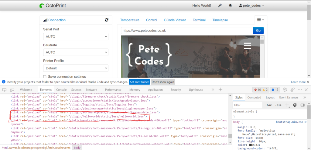
Task: Open the Computed styles tab
Action: click(254, 97)
